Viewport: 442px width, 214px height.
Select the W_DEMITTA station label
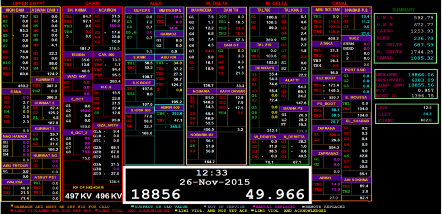[x=264, y=137]
